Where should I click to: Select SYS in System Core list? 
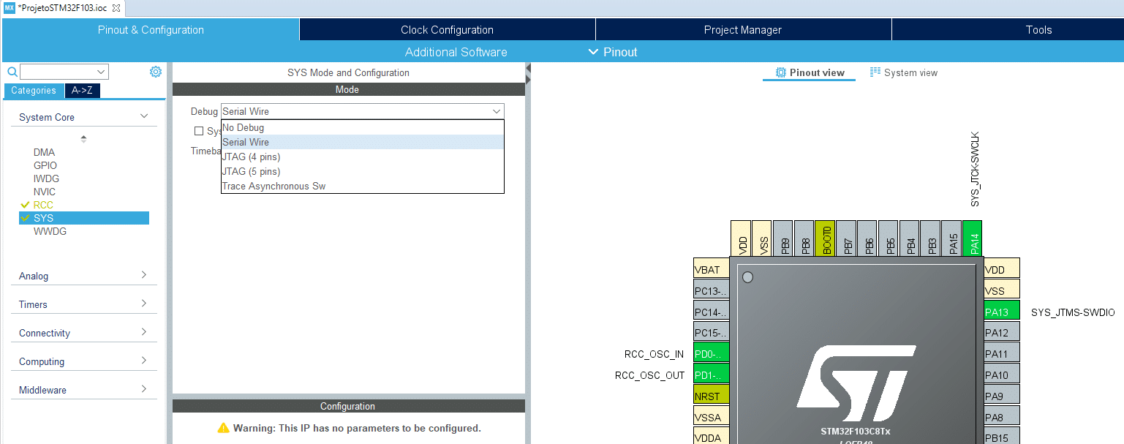point(84,218)
